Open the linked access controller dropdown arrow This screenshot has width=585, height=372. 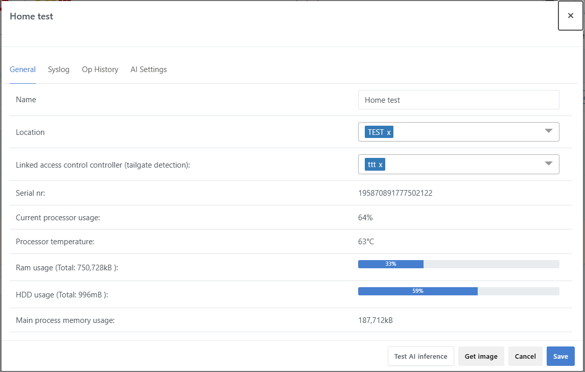click(549, 164)
